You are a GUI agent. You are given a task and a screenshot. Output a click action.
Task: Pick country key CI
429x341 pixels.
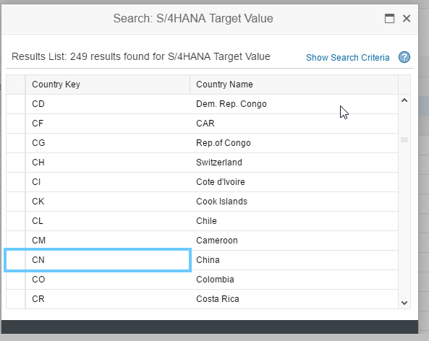coord(108,182)
